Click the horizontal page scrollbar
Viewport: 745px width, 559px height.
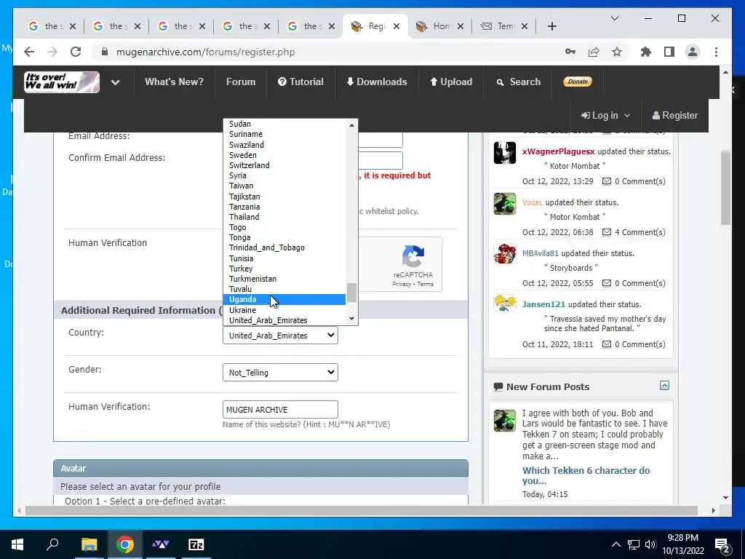coord(361,510)
